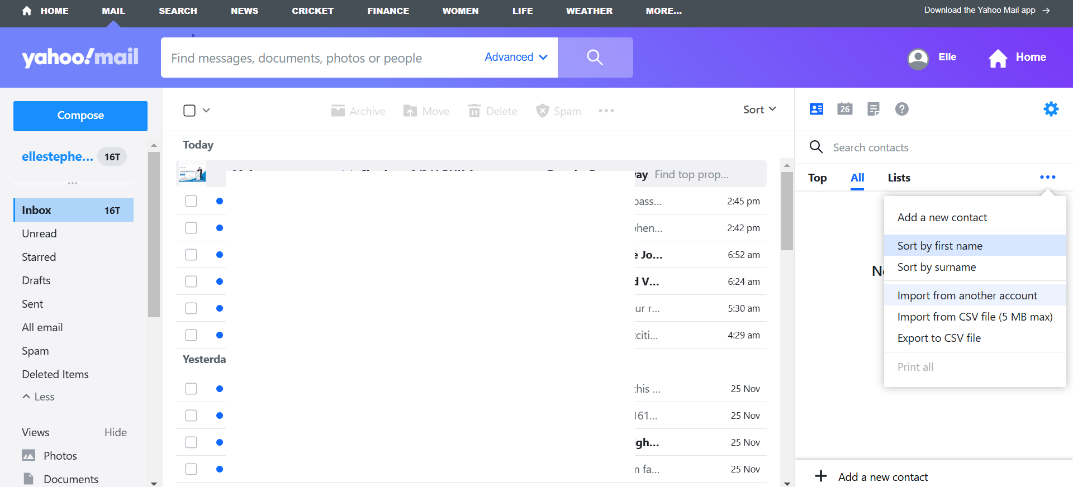
Task: Open more actions ellipsis in toolbar
Action: pos(606,111)
